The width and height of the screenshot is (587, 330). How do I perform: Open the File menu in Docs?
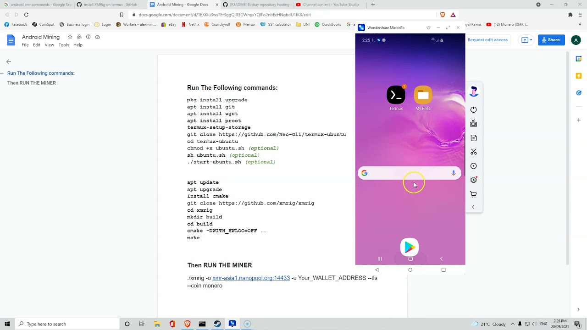[25, 45]
